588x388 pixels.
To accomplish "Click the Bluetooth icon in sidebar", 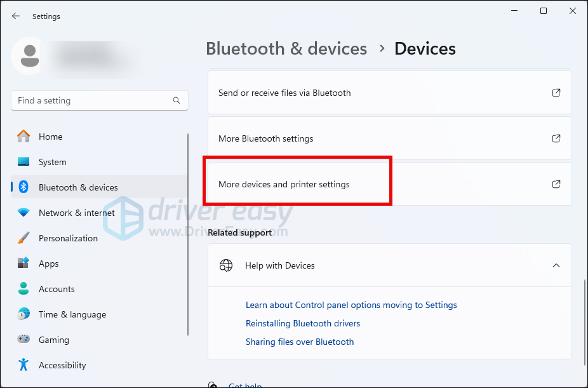I will (24, 187).
